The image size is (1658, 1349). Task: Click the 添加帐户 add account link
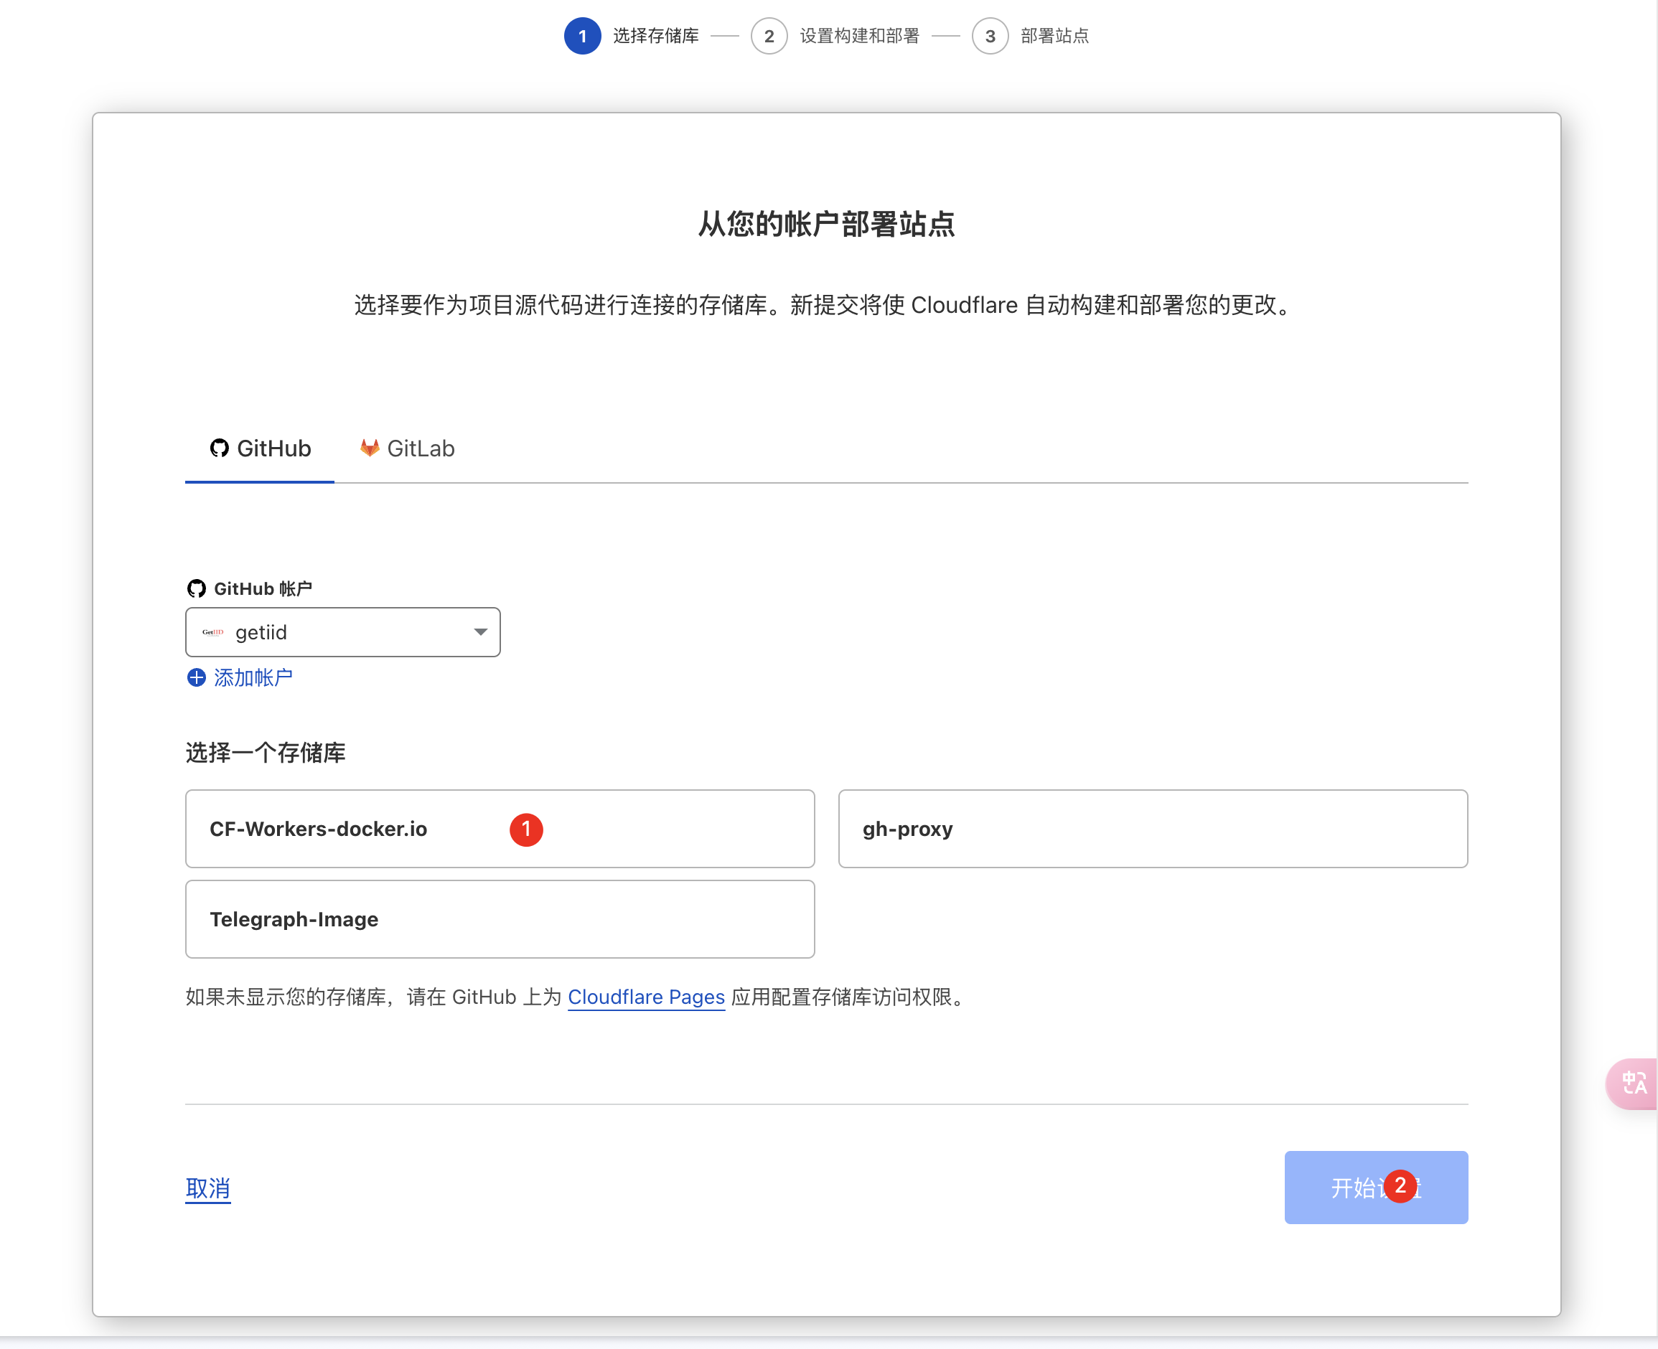click(x=253, y=677)
